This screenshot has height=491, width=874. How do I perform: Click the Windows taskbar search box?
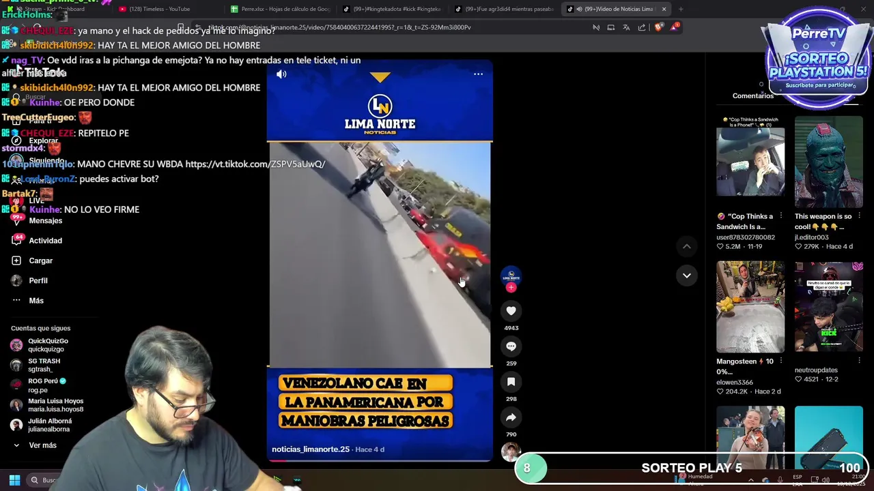(x=45, y=480)
